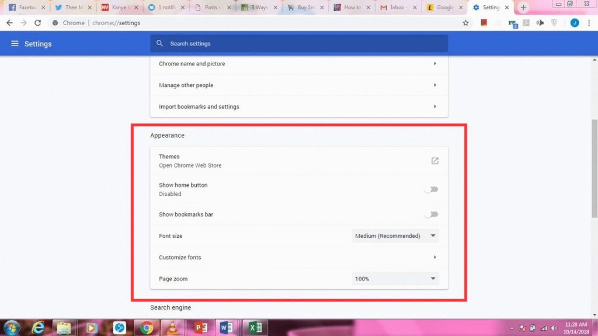This screenshot has height=336, width=598.
Task: Click the Action Center flag tray icon
Action: tap(523, 328)
